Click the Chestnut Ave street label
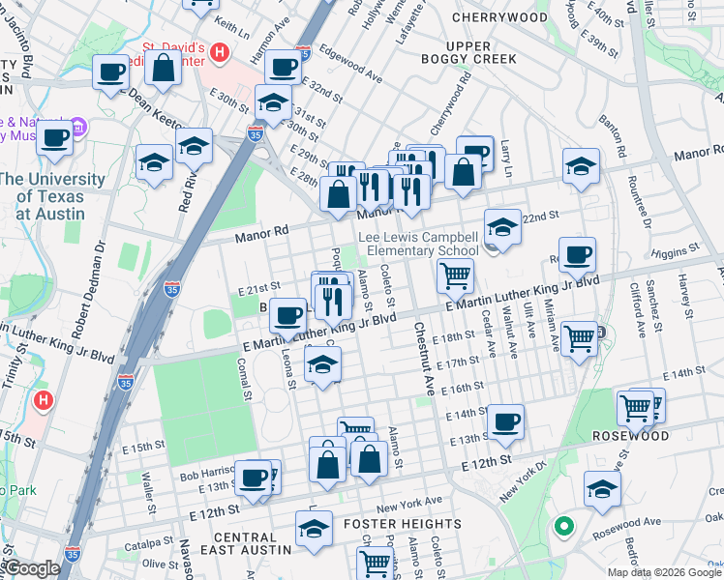 click(x=425, y=359)
